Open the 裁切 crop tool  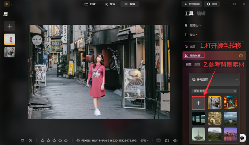pyautogui.click(x=191, y=35)
